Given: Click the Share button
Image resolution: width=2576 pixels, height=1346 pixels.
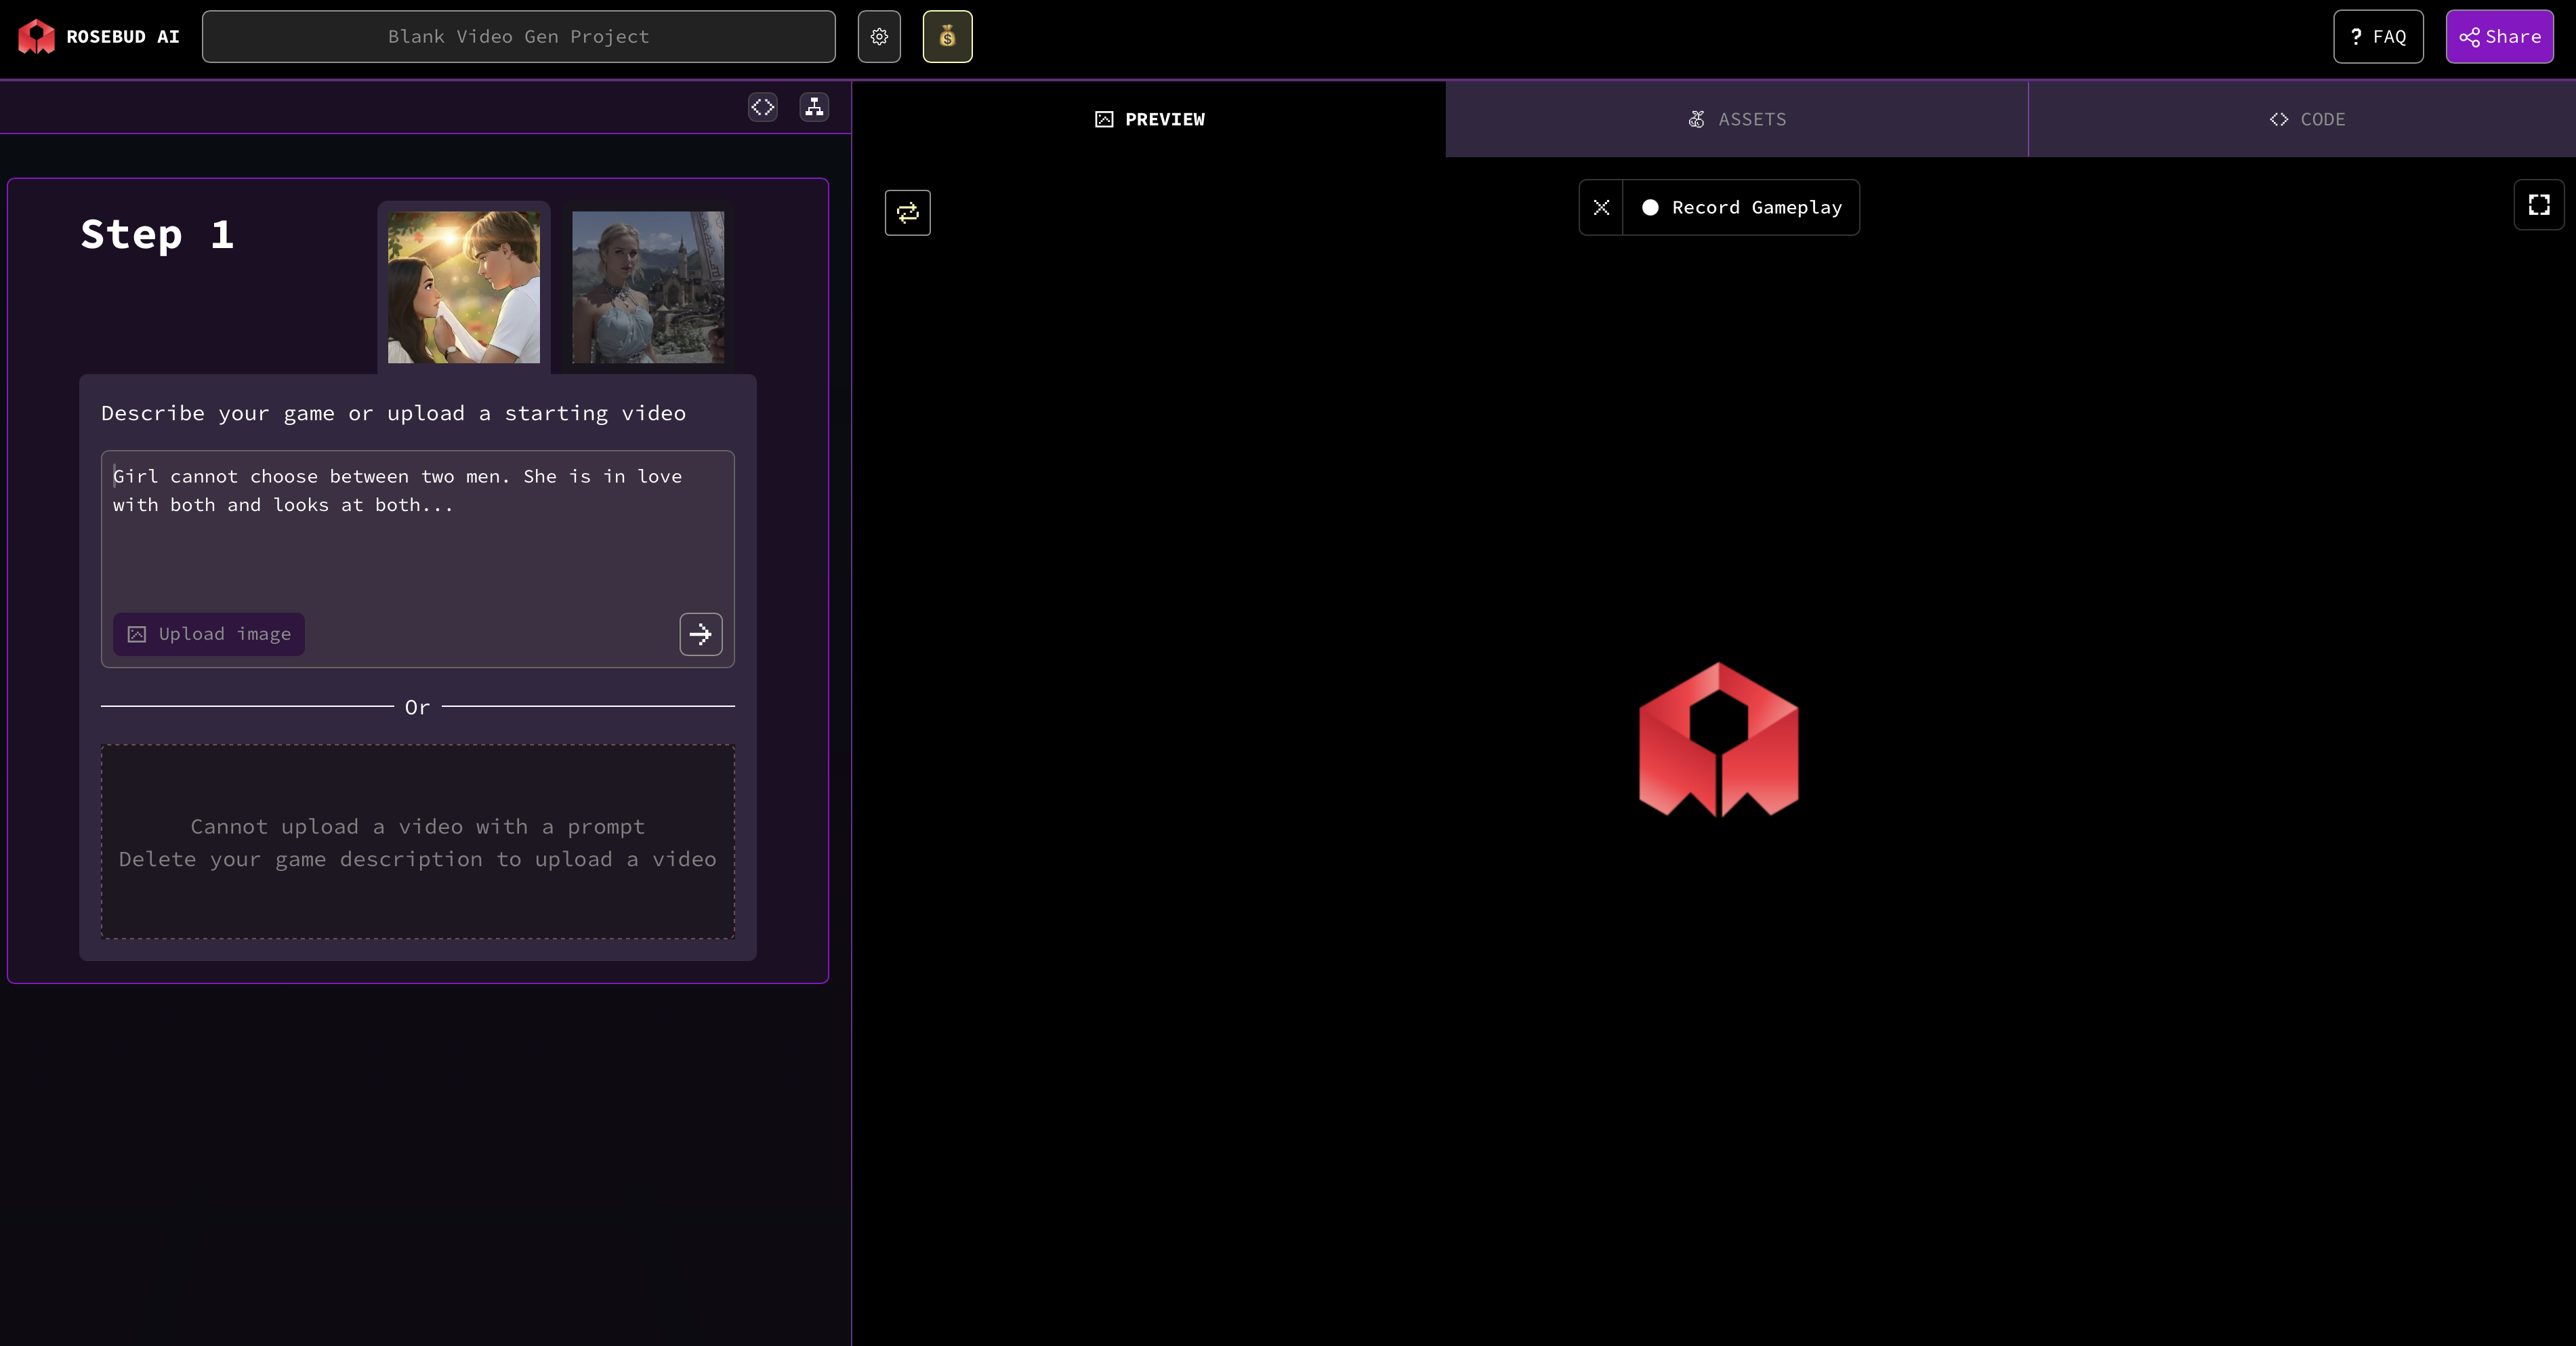Looking at the screenshot, I should [2499, 37].
